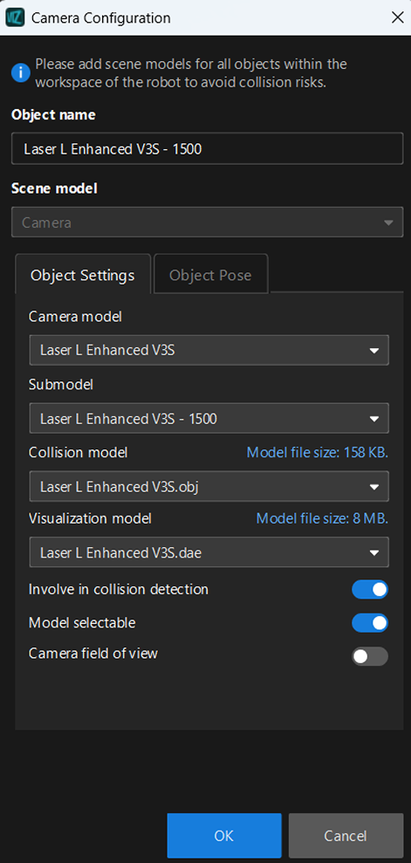
Task: Click the 'Model selectable' label
Action: pos(82,623)
